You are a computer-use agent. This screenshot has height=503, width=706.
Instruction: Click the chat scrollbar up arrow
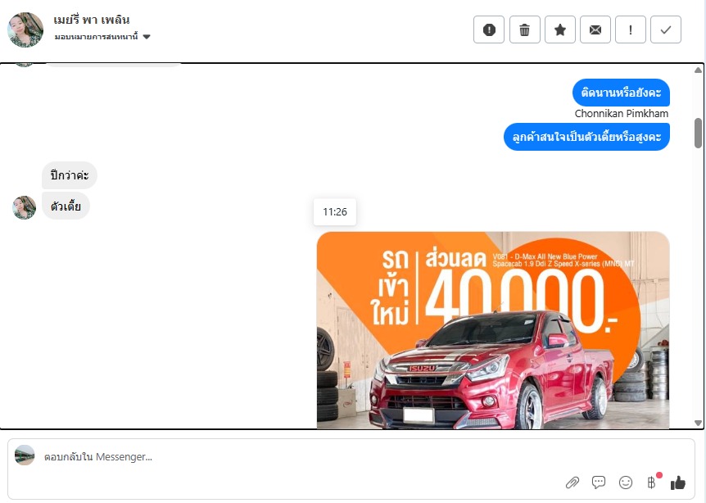[x=698, y=70]
